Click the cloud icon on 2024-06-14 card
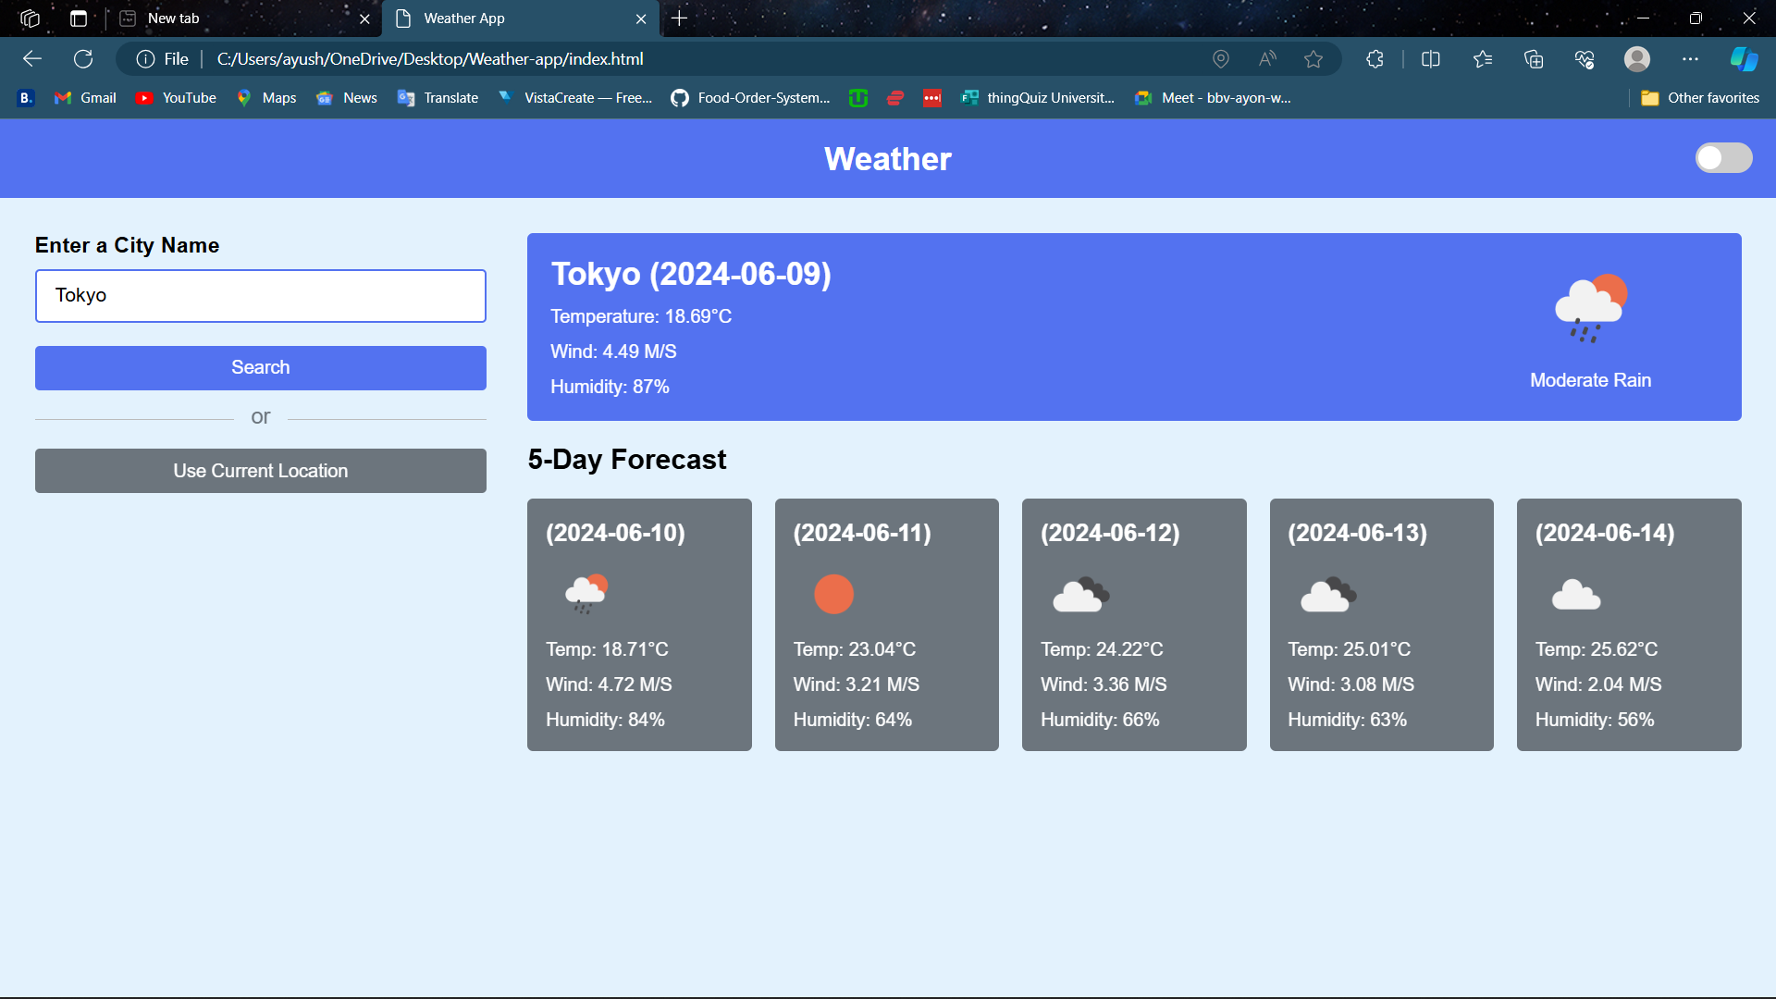 [1576, 595]
